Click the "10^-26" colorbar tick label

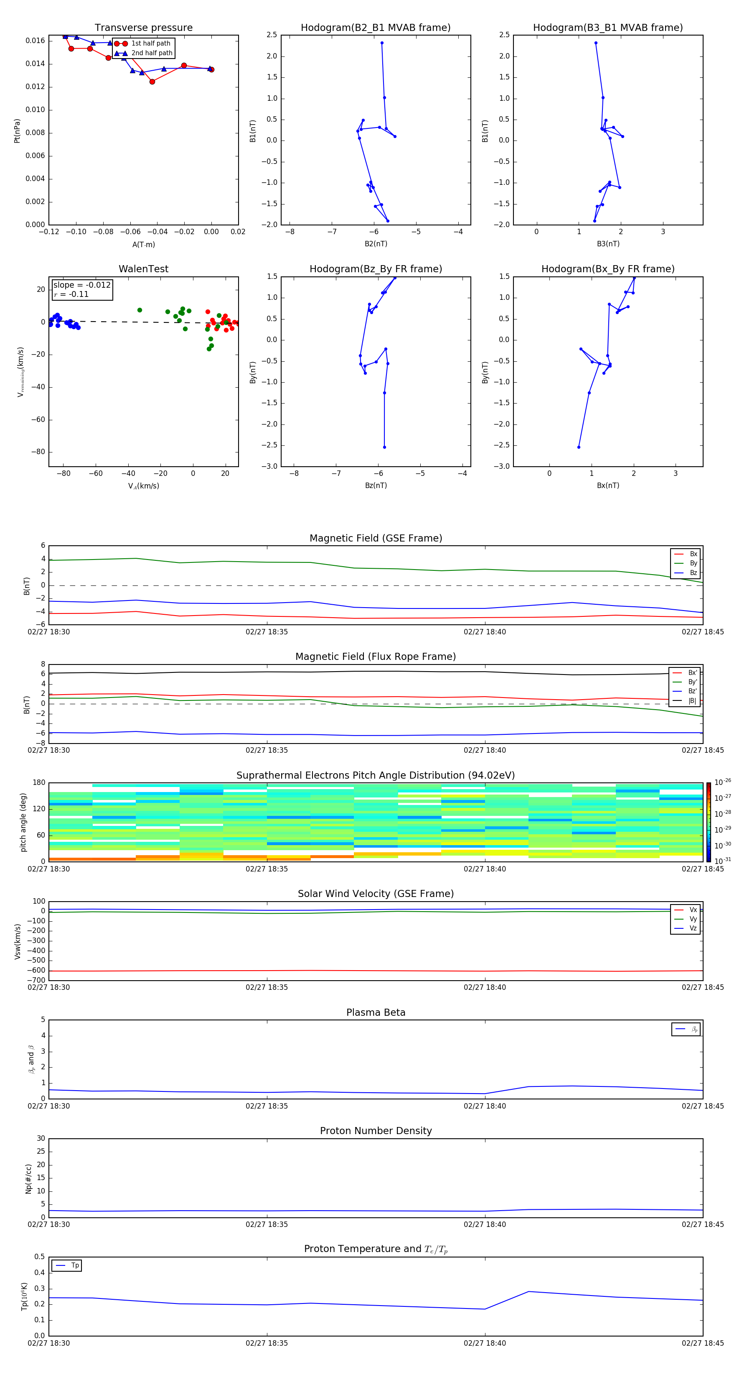(723, 782)
